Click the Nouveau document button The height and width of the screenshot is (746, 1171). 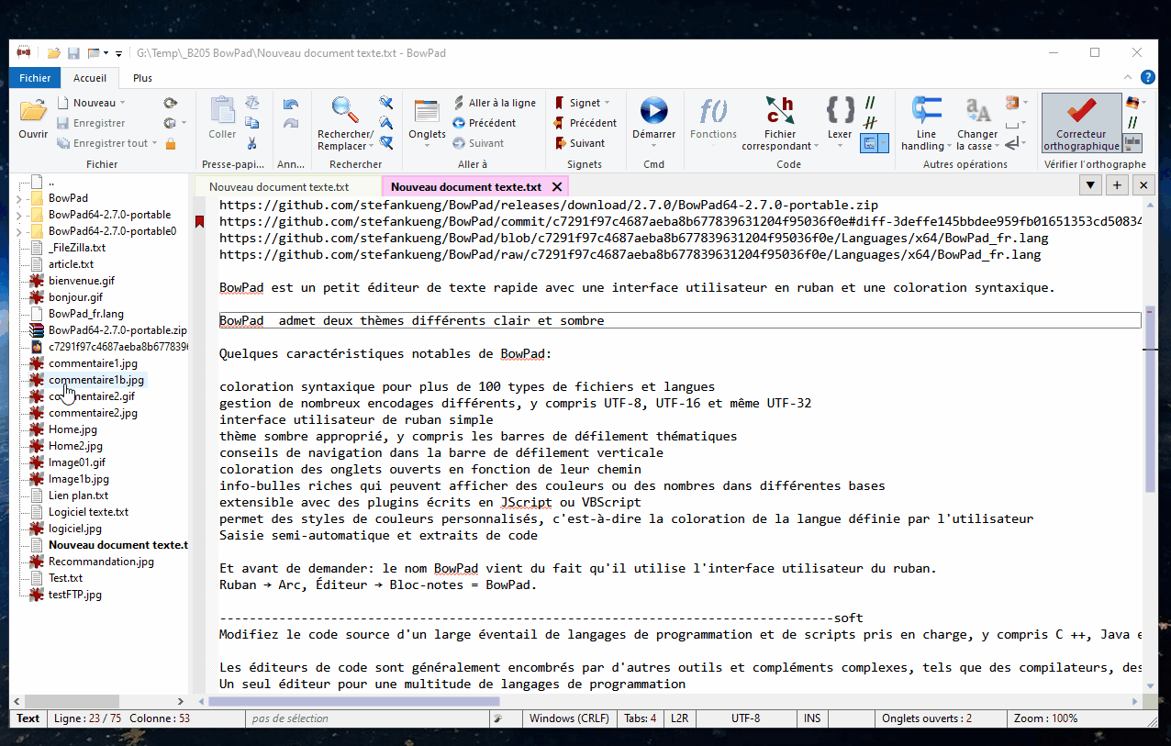coord(86,103)
